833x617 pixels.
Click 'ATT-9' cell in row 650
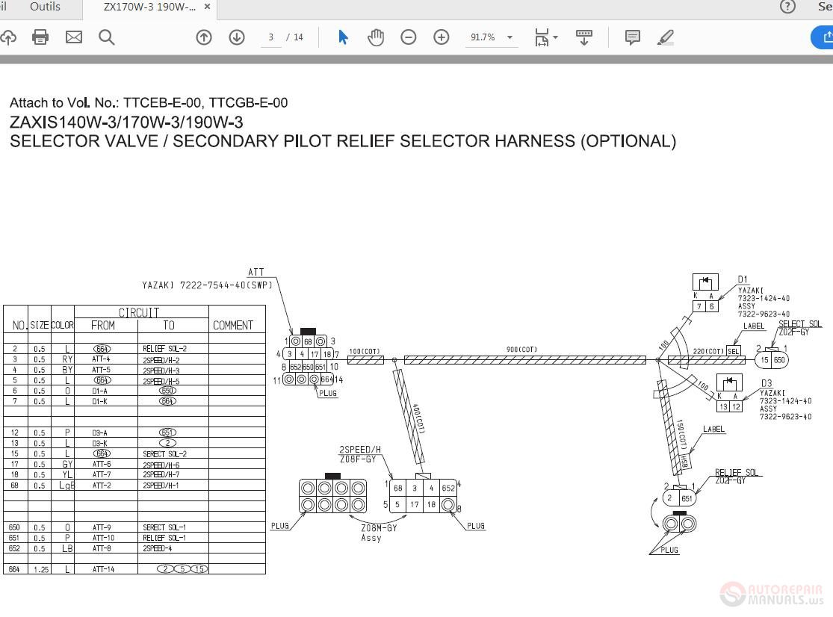pyautogui.click(x=102, y=527)
